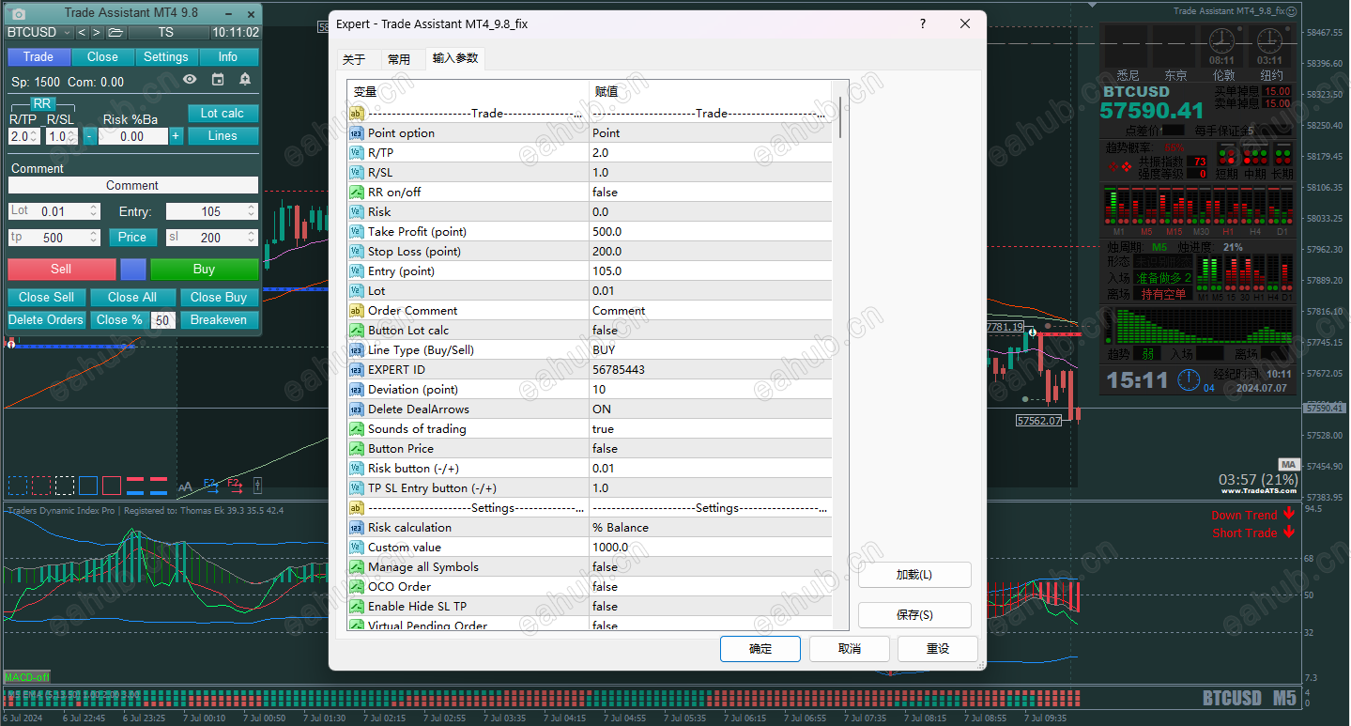Click the red Short Trade arrow indicator

[1289, 532]
